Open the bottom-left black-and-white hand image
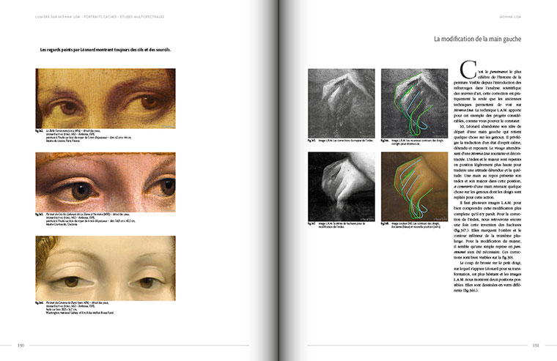The height and width of the screenshot is (361, 557). (342, 187)
